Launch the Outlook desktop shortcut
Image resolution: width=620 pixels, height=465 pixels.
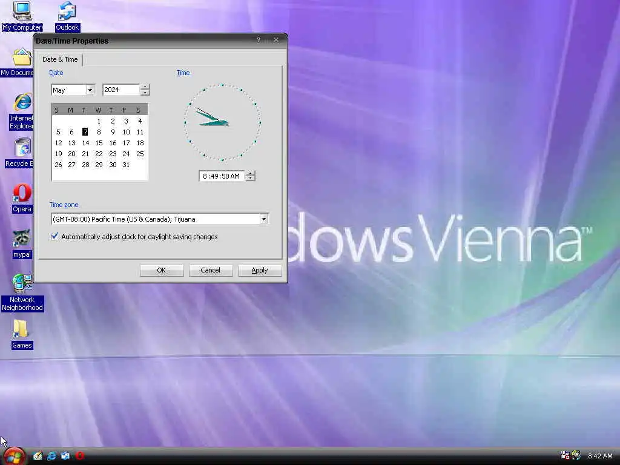[67, 16]
